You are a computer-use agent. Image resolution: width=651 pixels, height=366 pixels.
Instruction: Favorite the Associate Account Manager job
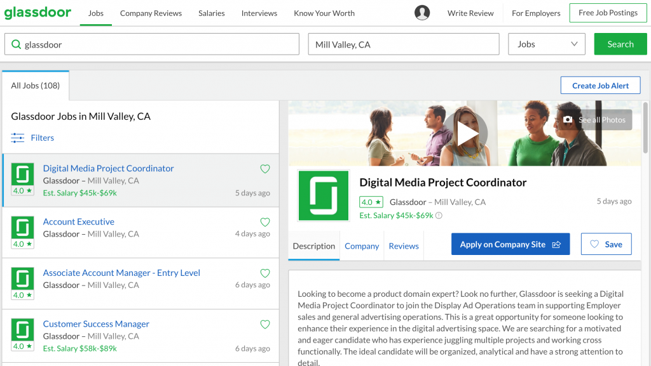click(265, 273)
